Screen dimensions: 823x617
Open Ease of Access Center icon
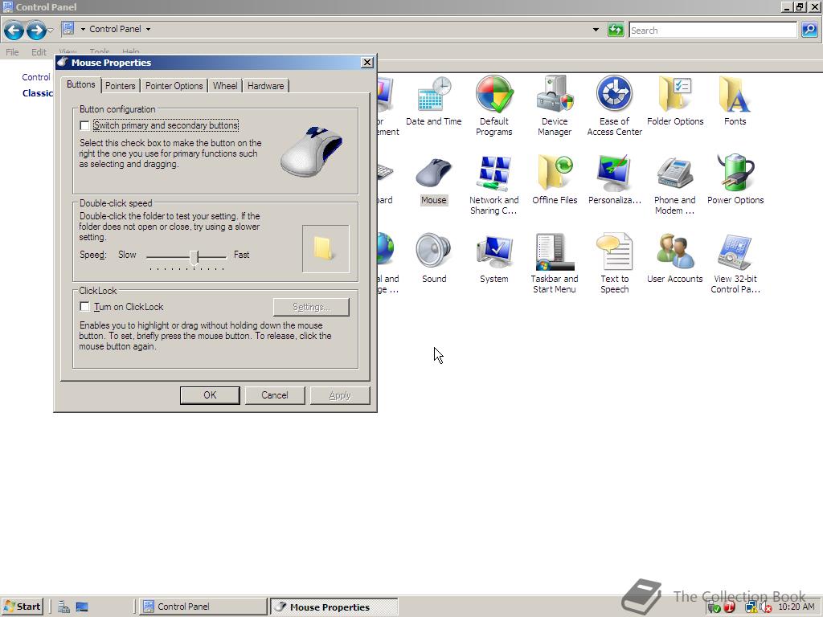coord(614,105)
